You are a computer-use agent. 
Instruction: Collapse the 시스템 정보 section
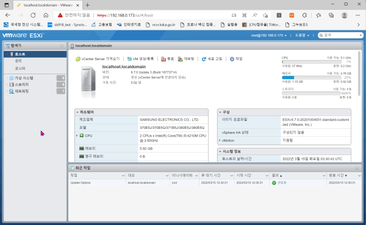pos(220,151)
